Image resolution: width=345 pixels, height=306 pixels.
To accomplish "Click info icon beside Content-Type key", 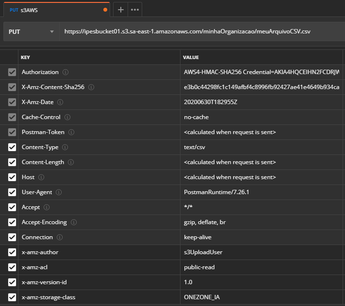I will coord(65,147).
